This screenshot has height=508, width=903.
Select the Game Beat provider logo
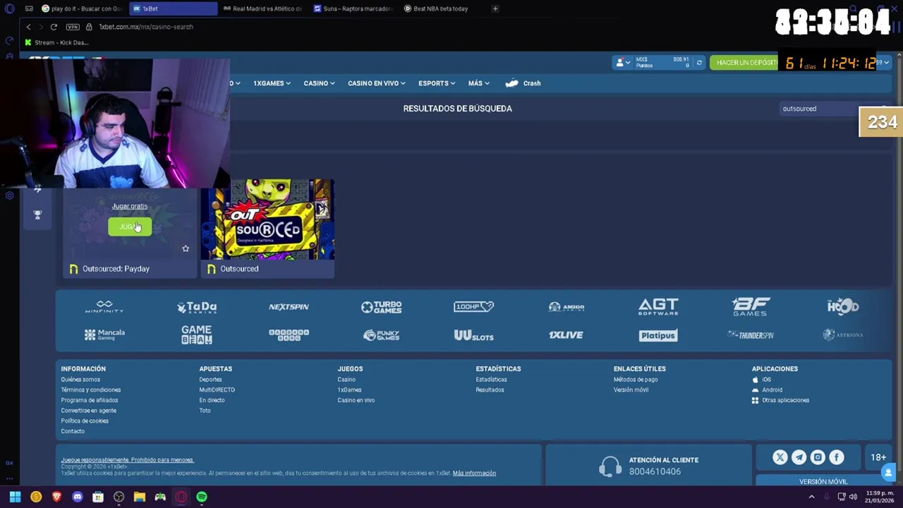(197, 334)
